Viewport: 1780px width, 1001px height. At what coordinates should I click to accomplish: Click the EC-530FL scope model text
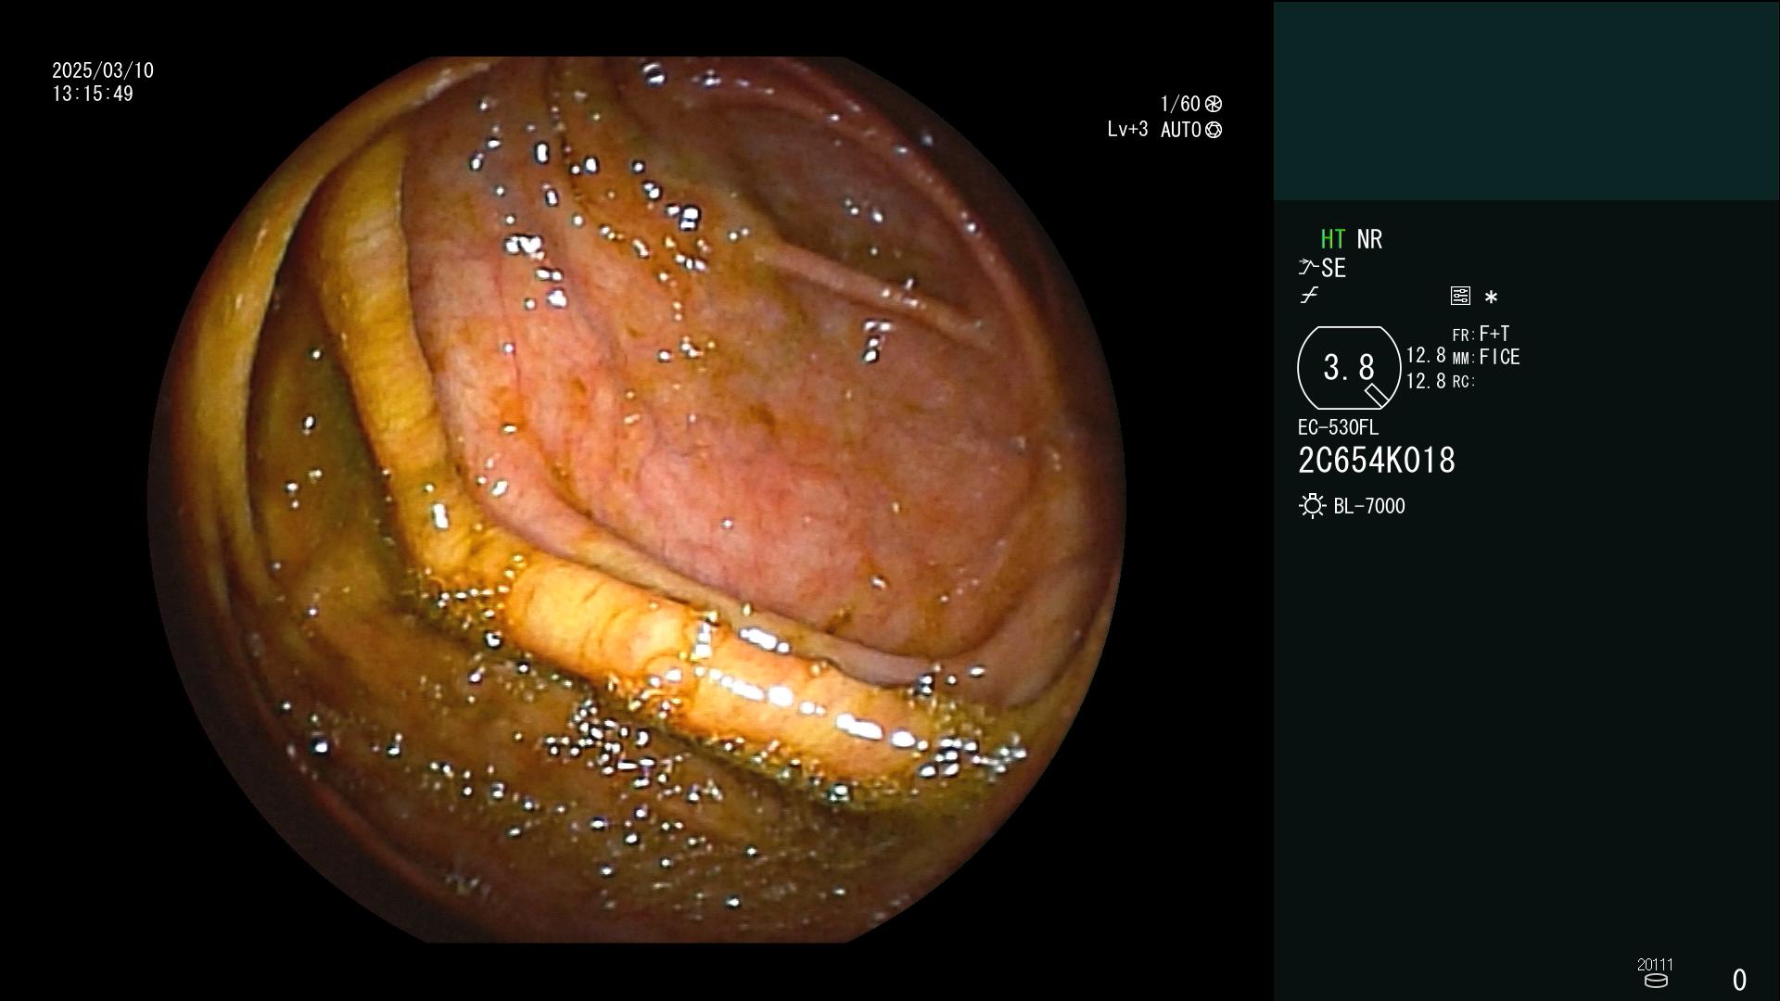(x=1338, y=427)
